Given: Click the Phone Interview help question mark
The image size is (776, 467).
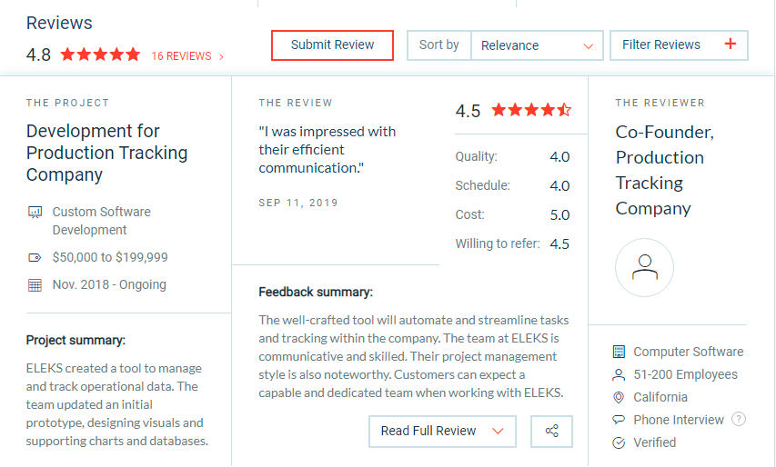Looking at the screenshot, I should pos(739,420).
